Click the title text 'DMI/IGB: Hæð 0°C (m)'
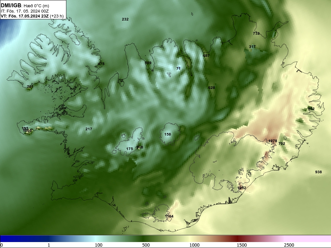Screen dimensions: 331x248 pyautogui.click(x=25, y=6)
